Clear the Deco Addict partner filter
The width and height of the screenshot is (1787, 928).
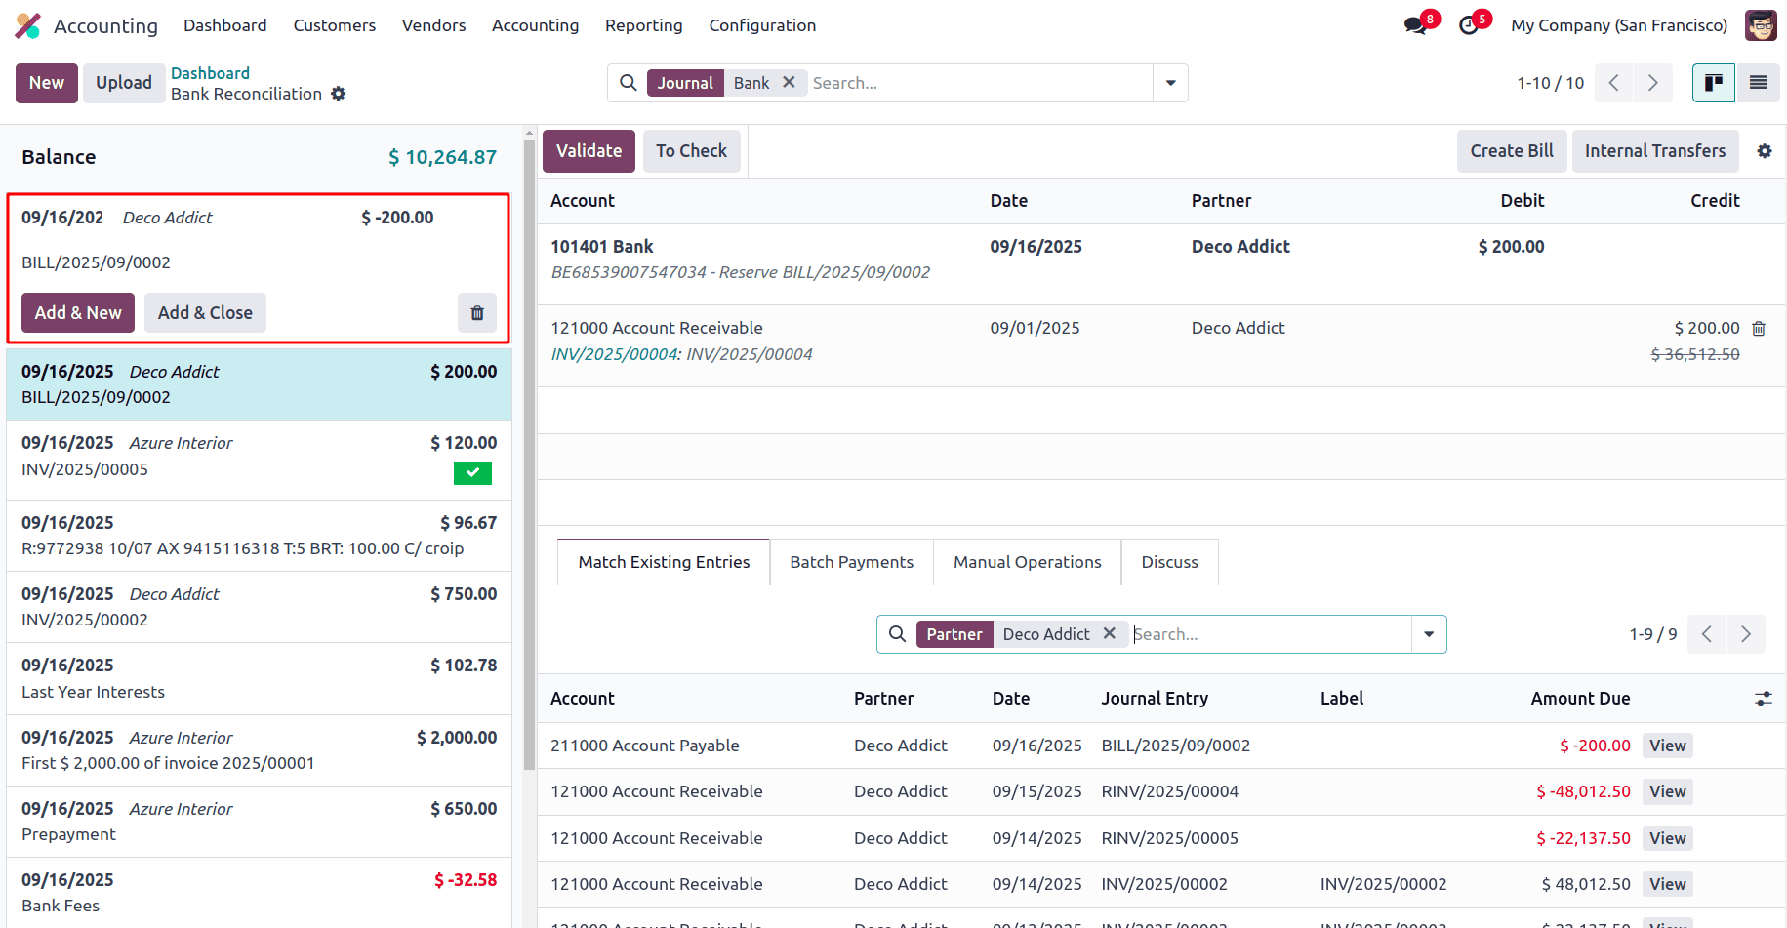[x=1109, y=633]
